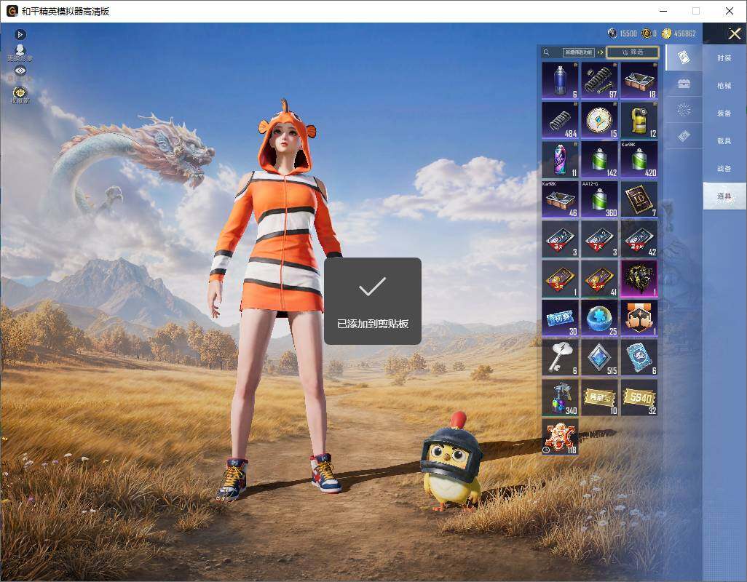Select the gold 3-day card counted 1
Image resolution: width=747 pixels, height=582 pixels.
click(x=561, y=279)
